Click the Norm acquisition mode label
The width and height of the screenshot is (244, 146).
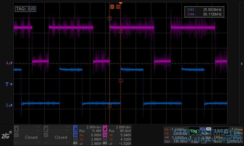click(218, 142)
